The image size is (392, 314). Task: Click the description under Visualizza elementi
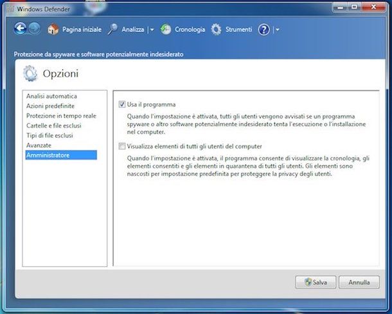(248, 166)
